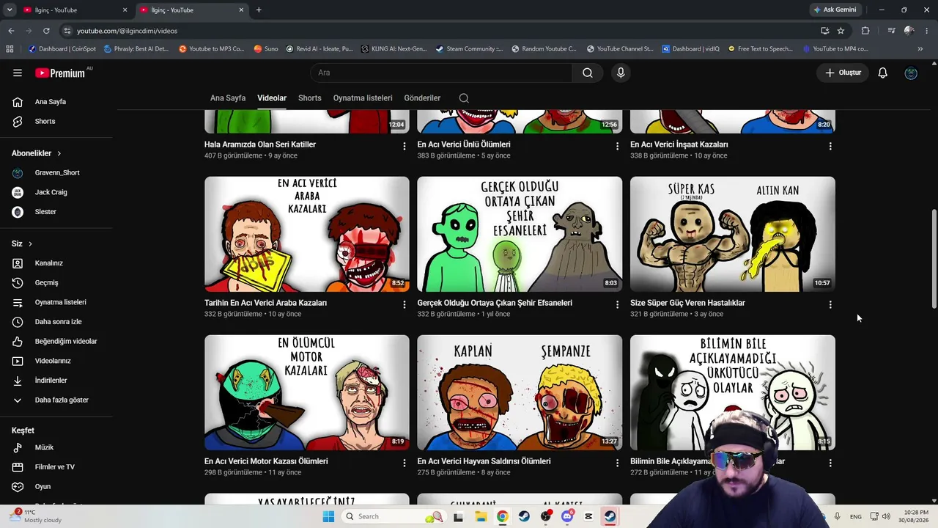938x528 pixels.
Task: Show more bookmarks with the overflow chevron
Action: click(x=920, y=49)
